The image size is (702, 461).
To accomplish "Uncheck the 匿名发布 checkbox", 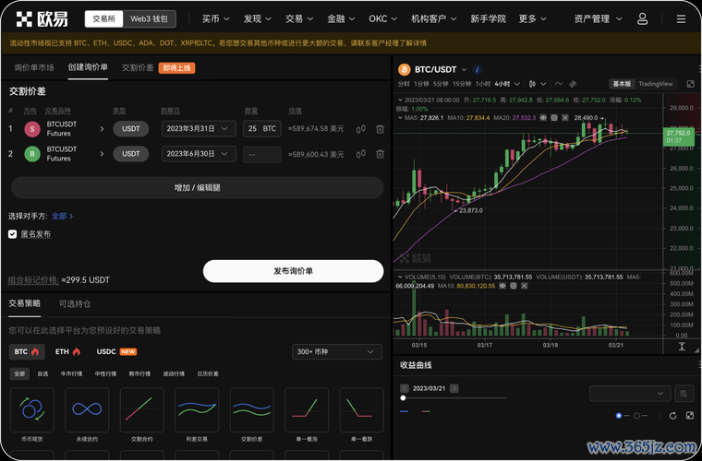I will click(x=13, y=234).
